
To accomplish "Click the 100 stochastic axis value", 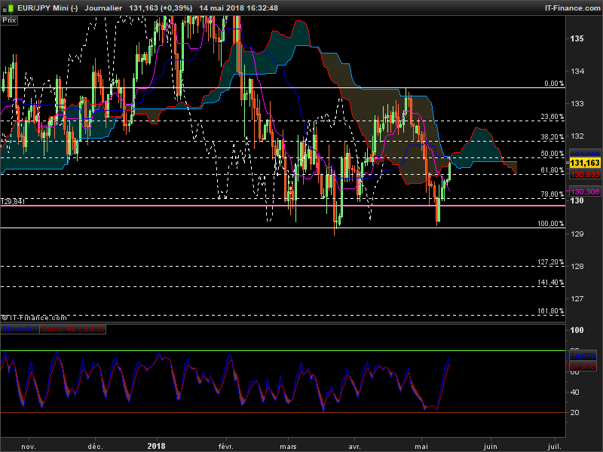I will click(x=577, y=330).
